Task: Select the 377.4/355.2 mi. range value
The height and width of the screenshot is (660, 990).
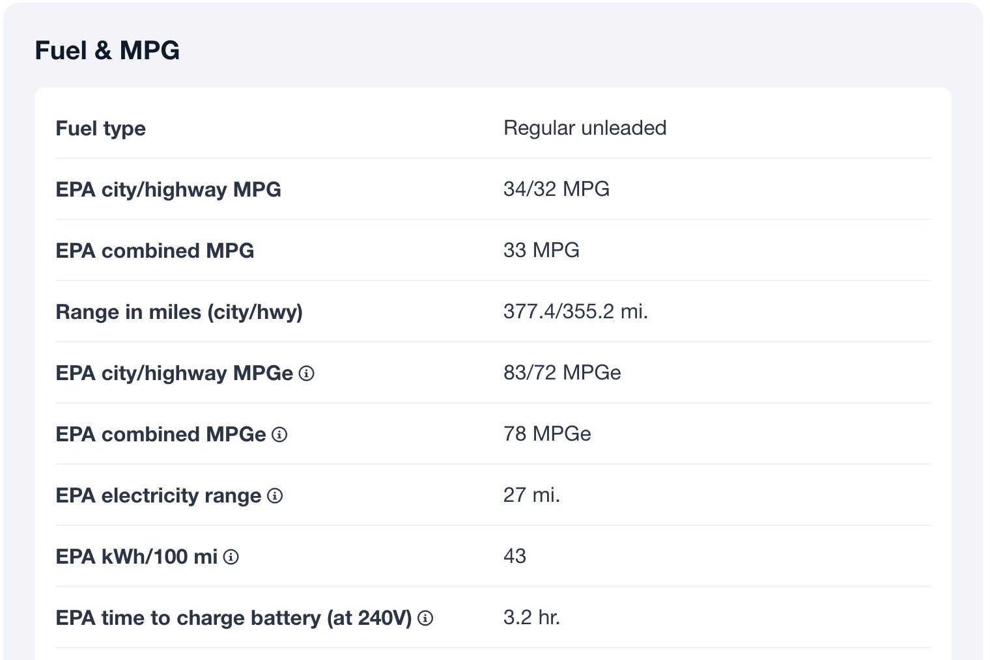Action: [575, 312]
